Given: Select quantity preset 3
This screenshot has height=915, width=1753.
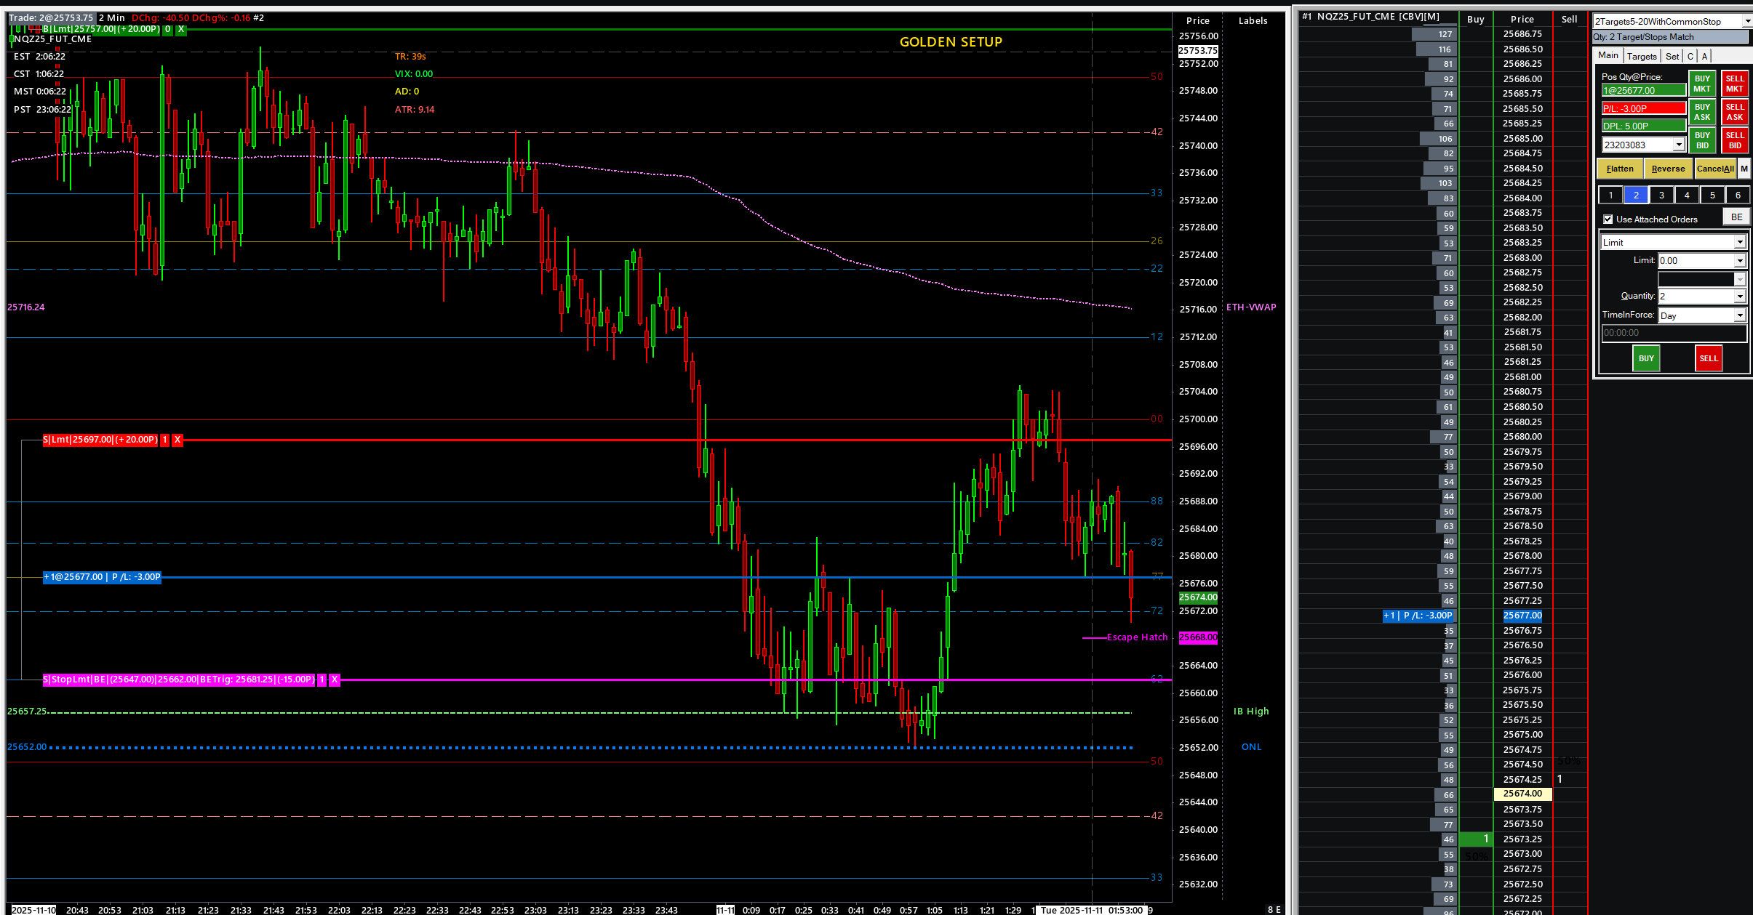Looking at the screenshot, I should pyautogui.click(x=1661, y=195).
